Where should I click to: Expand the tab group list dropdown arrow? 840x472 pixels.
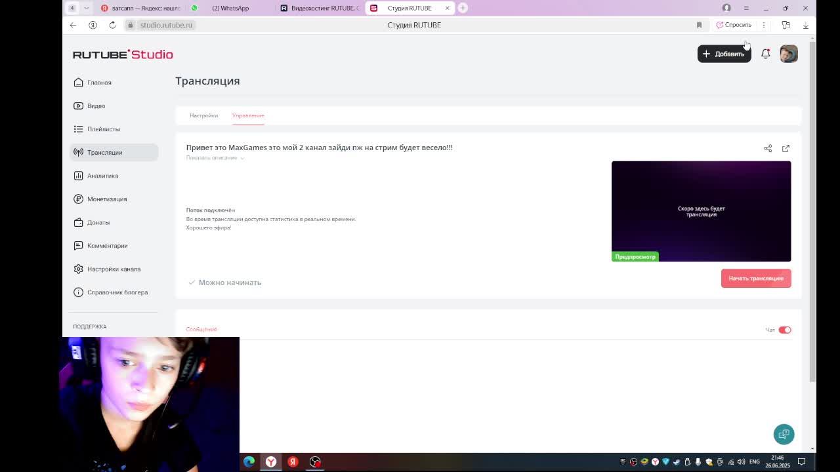click(x=86, y=8)
